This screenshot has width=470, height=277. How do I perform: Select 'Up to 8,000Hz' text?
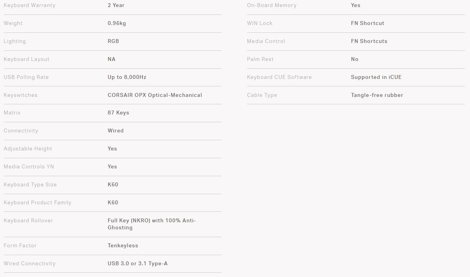tap(127, 77)
